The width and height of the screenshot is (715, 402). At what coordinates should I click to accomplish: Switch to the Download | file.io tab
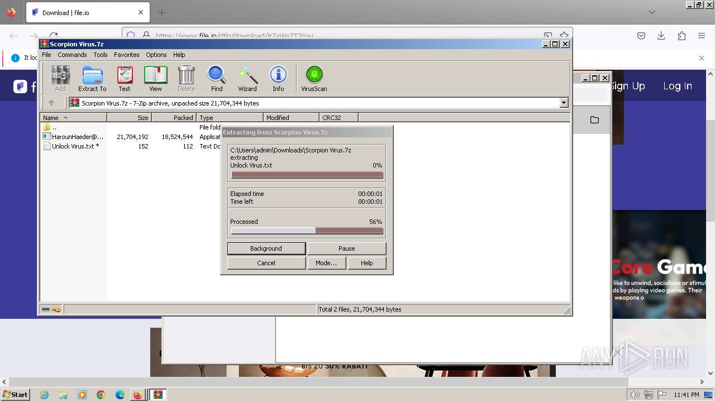click(x=87, y=13)
